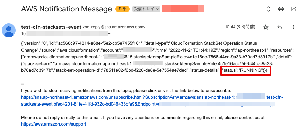Print this email using the printer icon
This screenshot has height=129, width=298.
pos(281,9)
